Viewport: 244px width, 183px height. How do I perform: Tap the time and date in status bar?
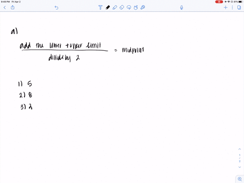[11, 2]
